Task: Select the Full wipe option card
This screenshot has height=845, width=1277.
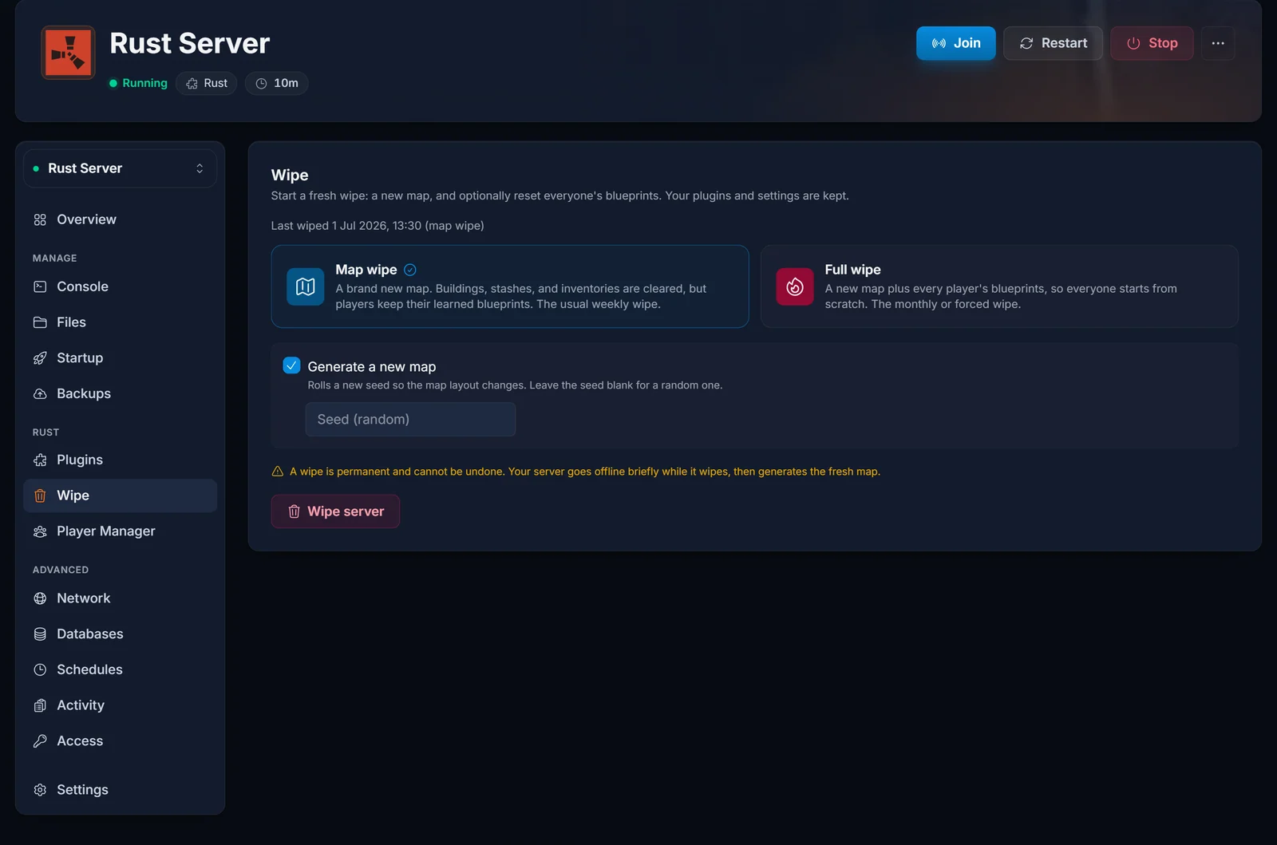Action: click(999, 286)
